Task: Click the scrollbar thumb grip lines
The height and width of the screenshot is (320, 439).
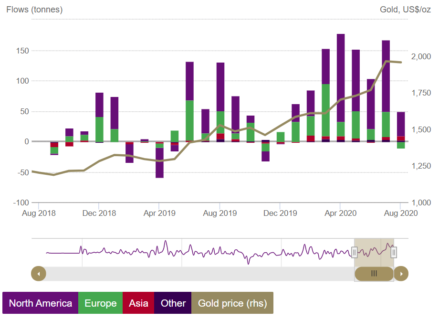Action: click(x=374, y=274)
